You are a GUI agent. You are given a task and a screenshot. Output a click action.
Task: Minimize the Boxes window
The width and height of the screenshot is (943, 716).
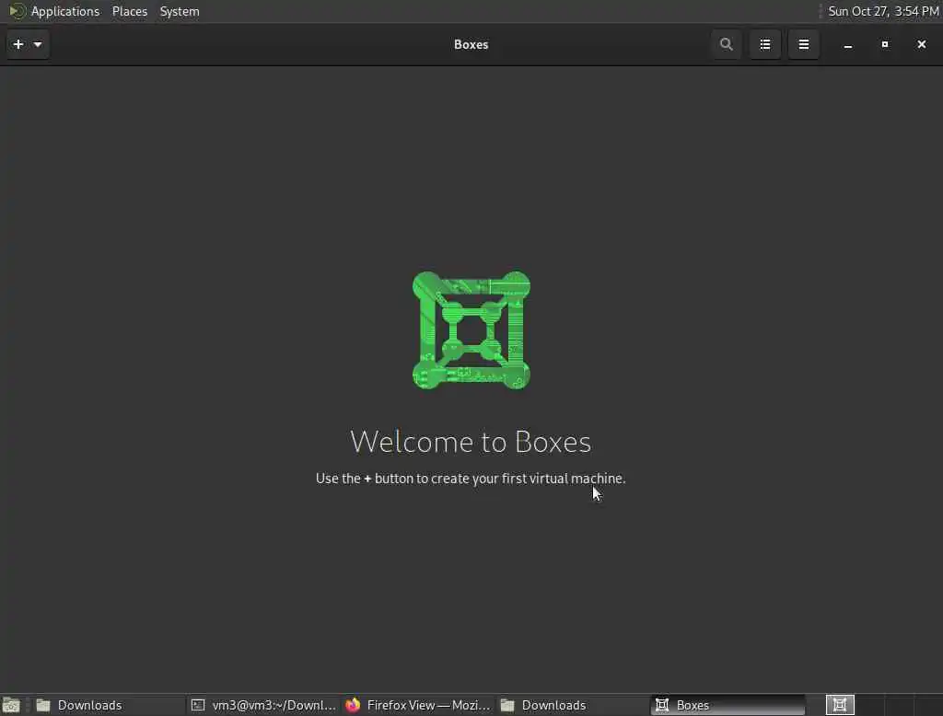(x=848, y=45)
